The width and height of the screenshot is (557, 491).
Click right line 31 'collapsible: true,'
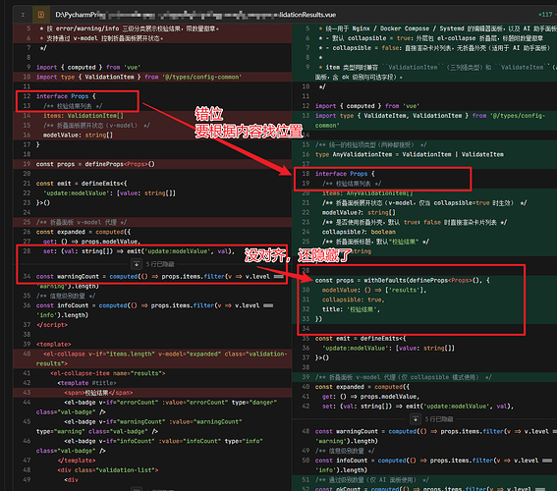(x=353, y=300)
